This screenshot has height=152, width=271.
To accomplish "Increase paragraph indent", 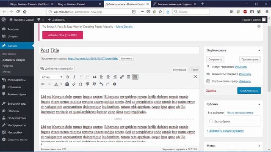I will pyautogui.click(x=94, y=84).
